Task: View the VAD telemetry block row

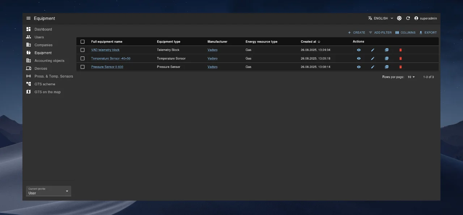Action: (x=358, y=50)
